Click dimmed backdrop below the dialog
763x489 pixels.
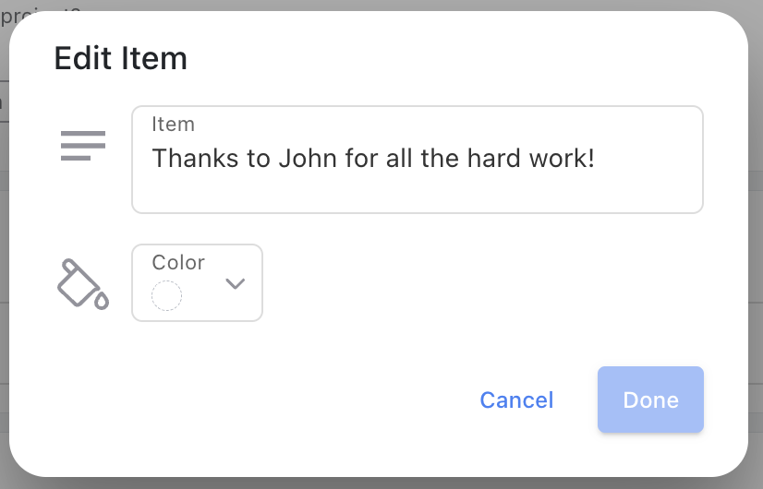(381, 483)
